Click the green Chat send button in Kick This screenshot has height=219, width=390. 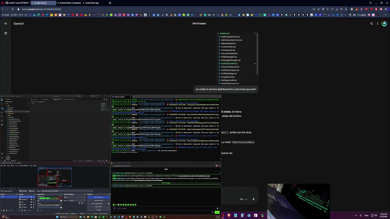[x=217, y=212]
